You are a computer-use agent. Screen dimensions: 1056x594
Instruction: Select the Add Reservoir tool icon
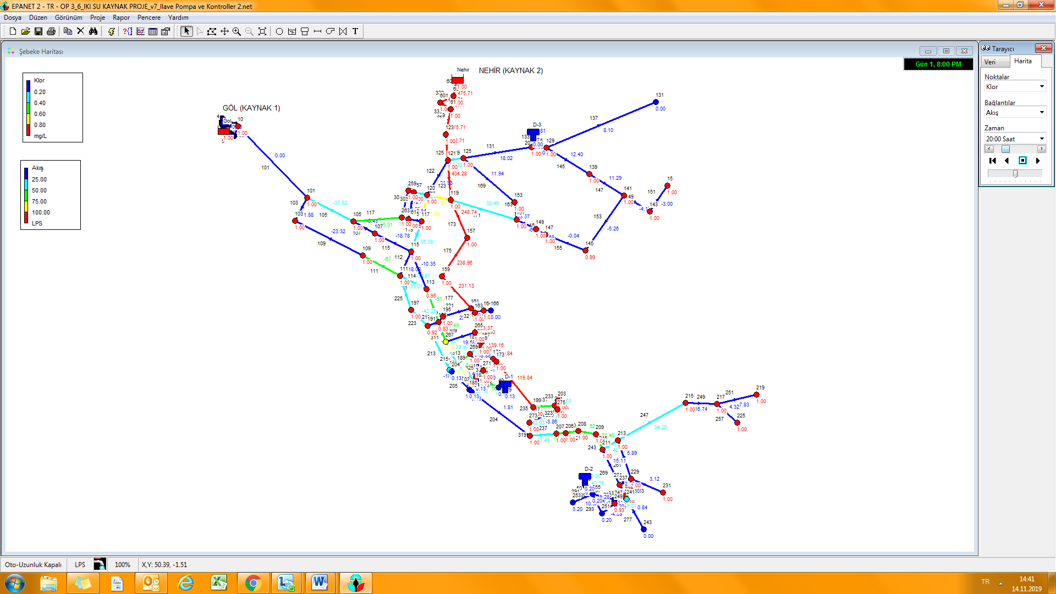point(292,31)
